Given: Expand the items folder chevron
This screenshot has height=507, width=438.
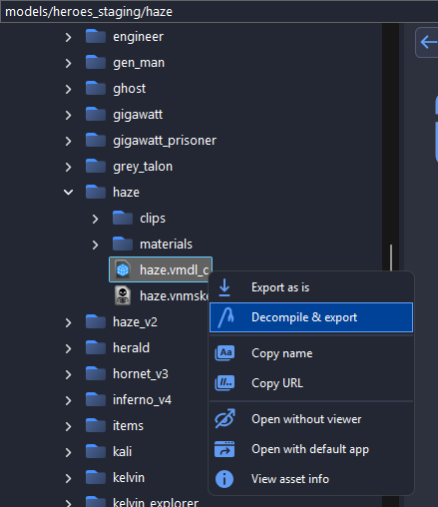Looking at the screenshot, I should coord(68,426).
